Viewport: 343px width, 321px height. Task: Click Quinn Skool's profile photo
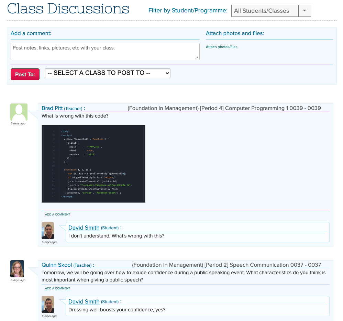coord(17,269)
